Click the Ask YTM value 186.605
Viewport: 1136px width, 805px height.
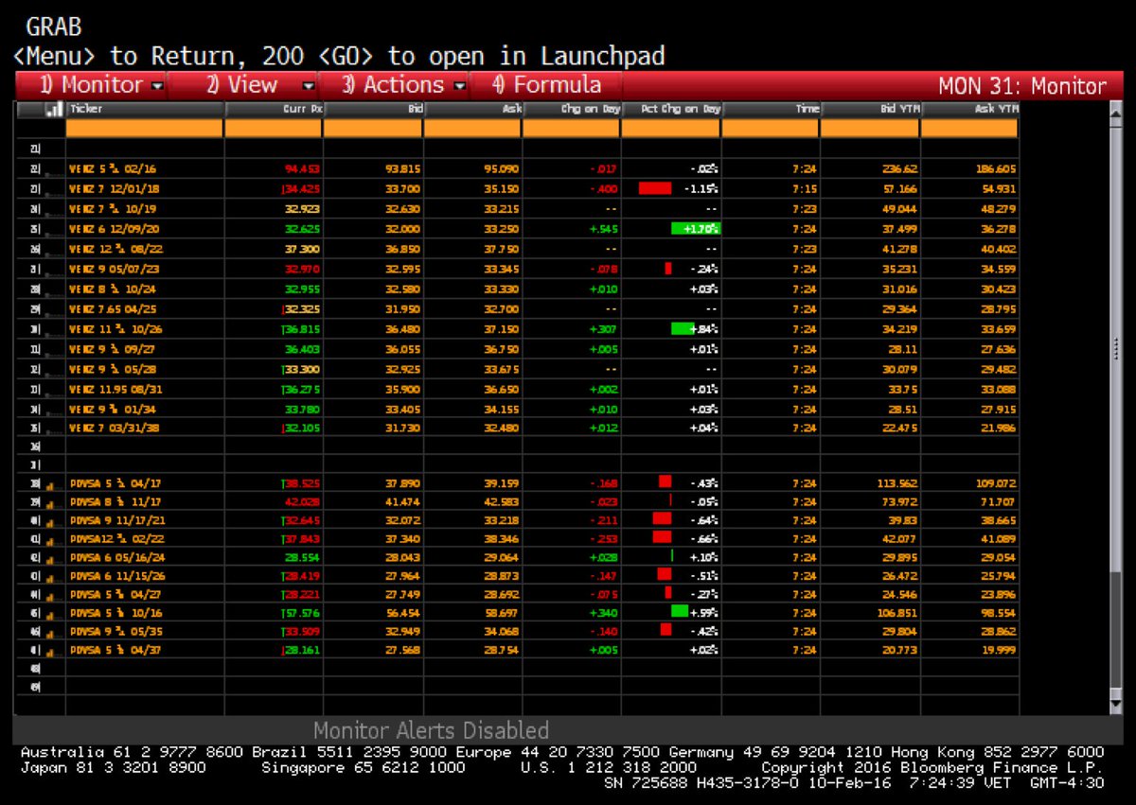pyautogui.click(x=996, y=168)
